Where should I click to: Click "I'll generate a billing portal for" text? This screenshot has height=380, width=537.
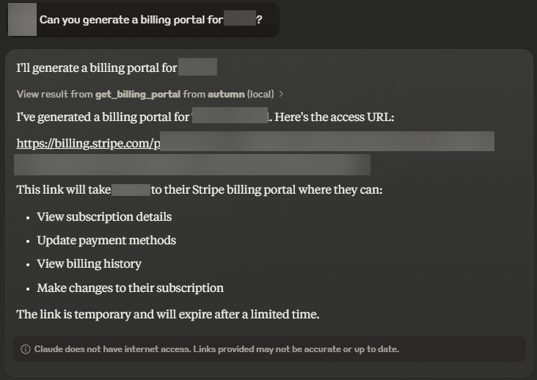tap(97, 68)
